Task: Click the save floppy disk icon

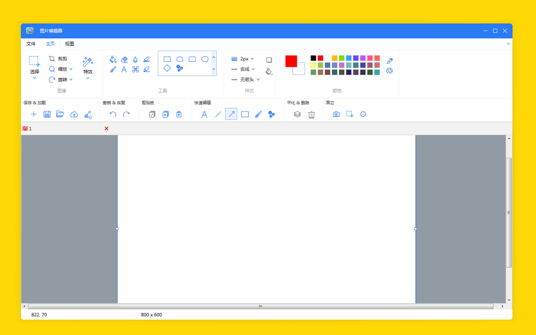Action: [x=47, y=114]
